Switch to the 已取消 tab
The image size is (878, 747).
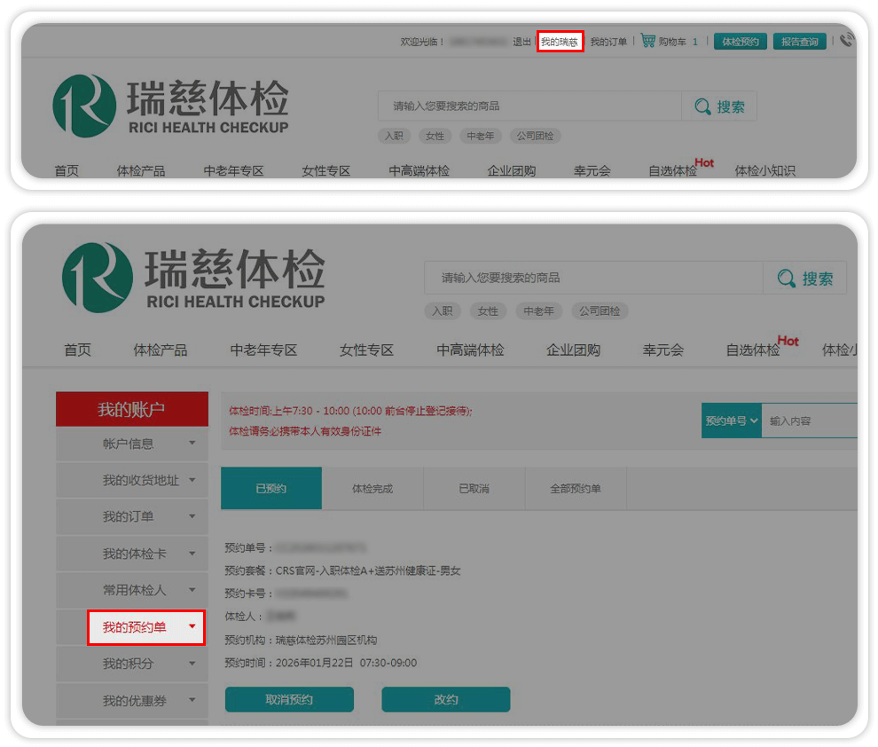point(474,489)
